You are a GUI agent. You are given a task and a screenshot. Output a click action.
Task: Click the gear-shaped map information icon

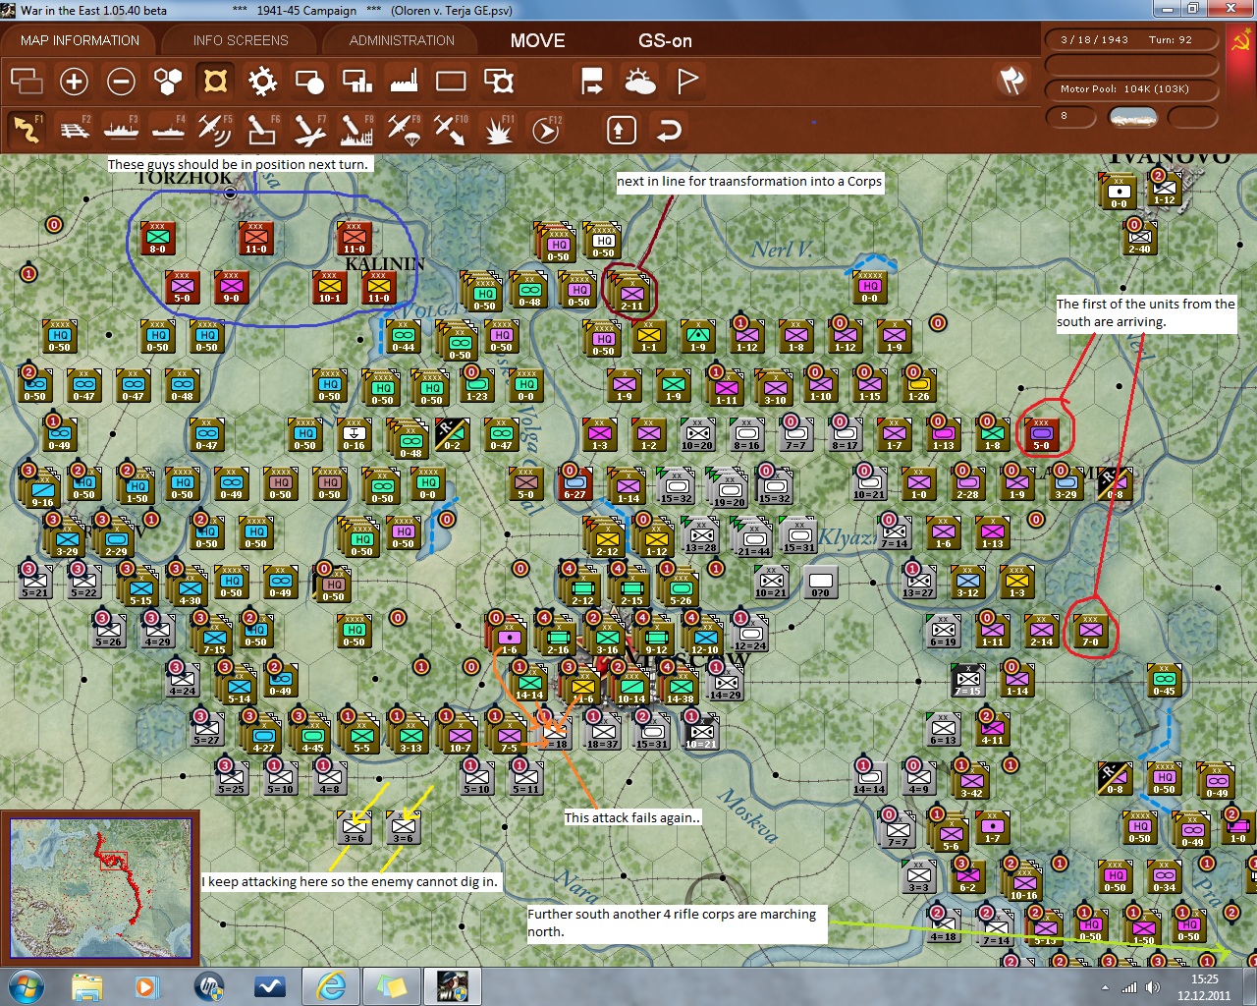262,81
